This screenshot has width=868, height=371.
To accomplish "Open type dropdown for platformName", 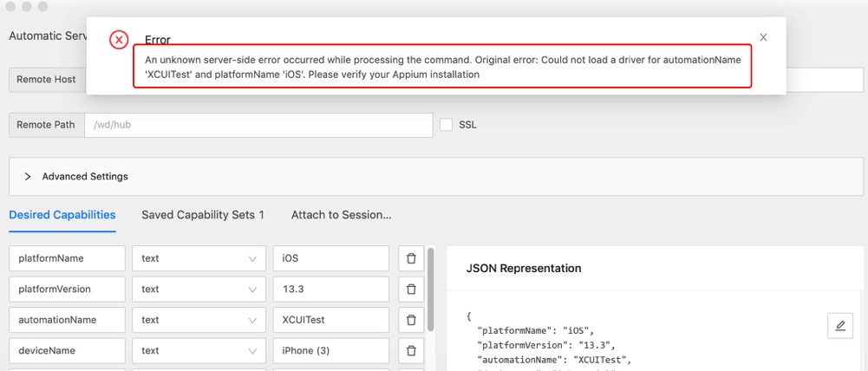I will 199,258.
